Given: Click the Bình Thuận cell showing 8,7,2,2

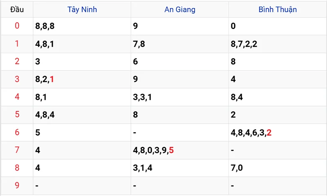Looking at the screenshot, I should [x=244, y=44].
